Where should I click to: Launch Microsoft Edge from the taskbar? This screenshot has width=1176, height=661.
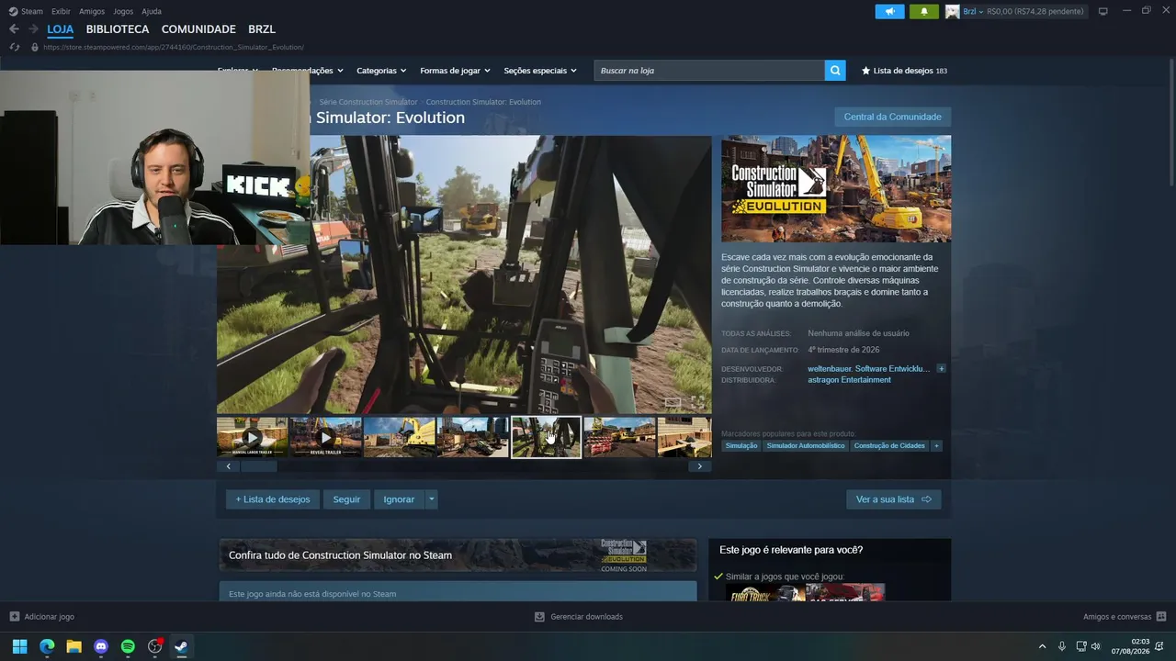[47, 646]
